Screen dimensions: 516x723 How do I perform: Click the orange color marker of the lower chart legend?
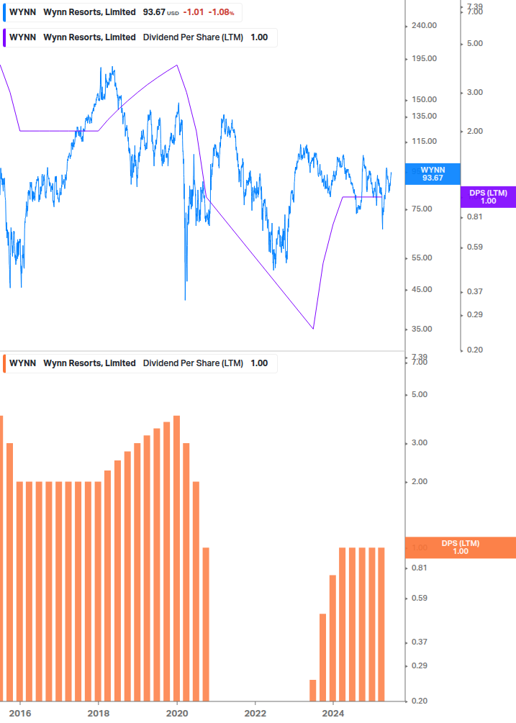[x=4, y=363]
